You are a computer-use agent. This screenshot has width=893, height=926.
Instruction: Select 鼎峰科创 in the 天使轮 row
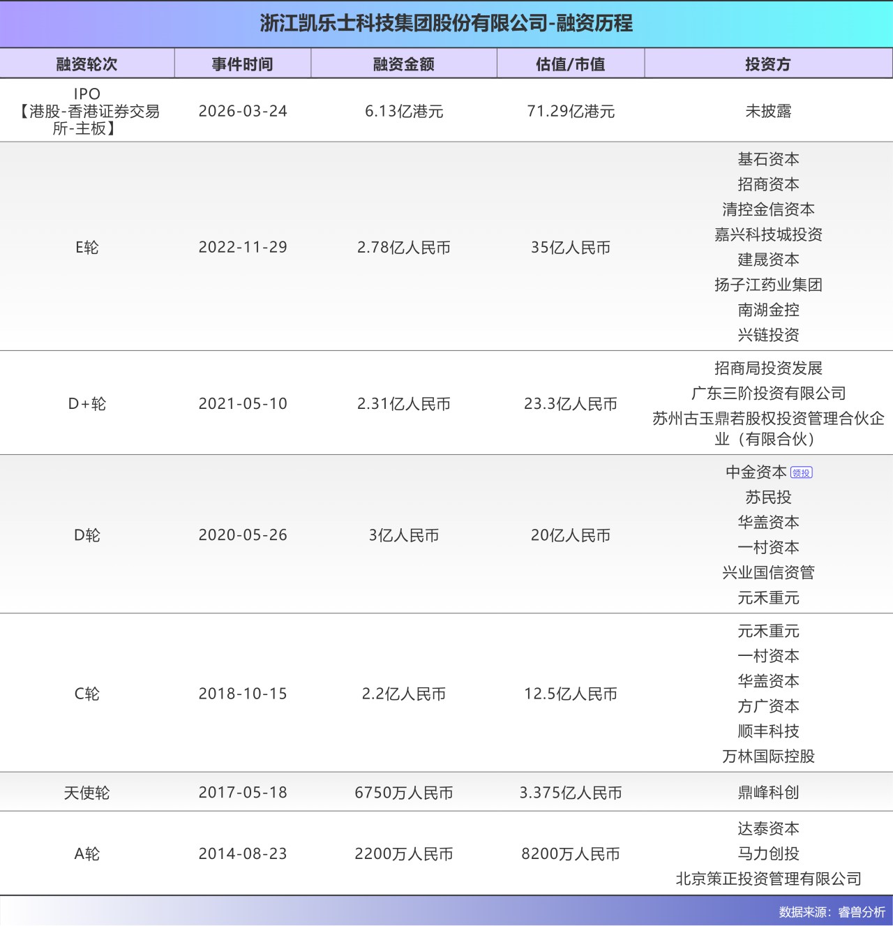click(x=767, y=792)
